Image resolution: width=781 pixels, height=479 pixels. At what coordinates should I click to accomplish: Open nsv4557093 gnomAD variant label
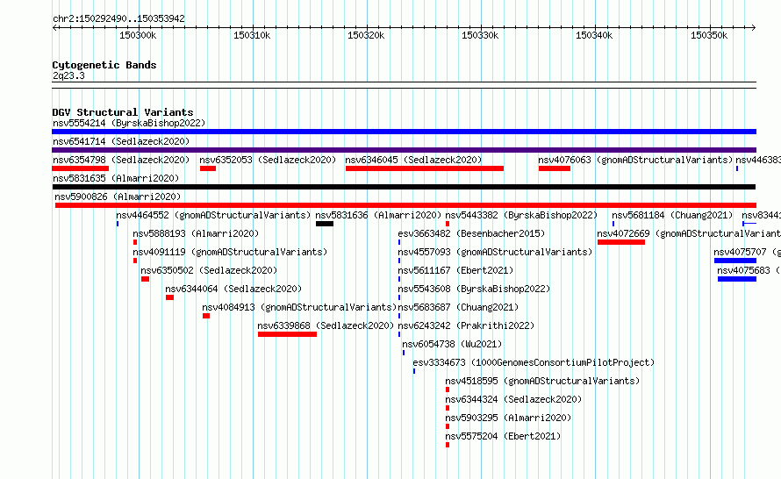(495, 252)
